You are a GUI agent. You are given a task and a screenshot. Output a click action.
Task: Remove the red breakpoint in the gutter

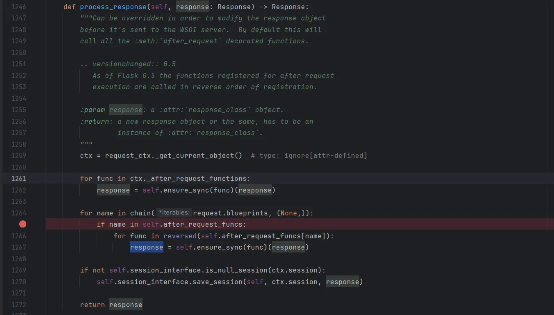[x=23, y=224]
